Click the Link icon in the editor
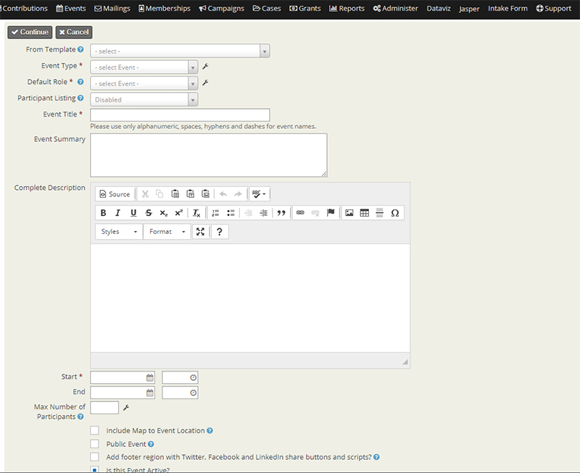The width and height of the screenshot is (580, 473). point(299,212)
